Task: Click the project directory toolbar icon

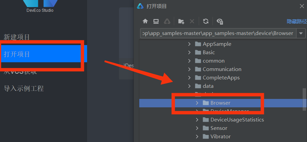Action: pos(167,21)
